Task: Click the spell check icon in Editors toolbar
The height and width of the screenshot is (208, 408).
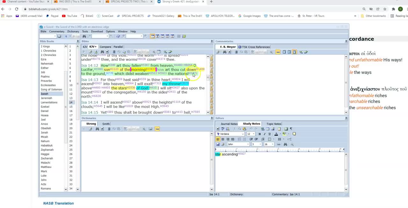Action: [223, 129]
